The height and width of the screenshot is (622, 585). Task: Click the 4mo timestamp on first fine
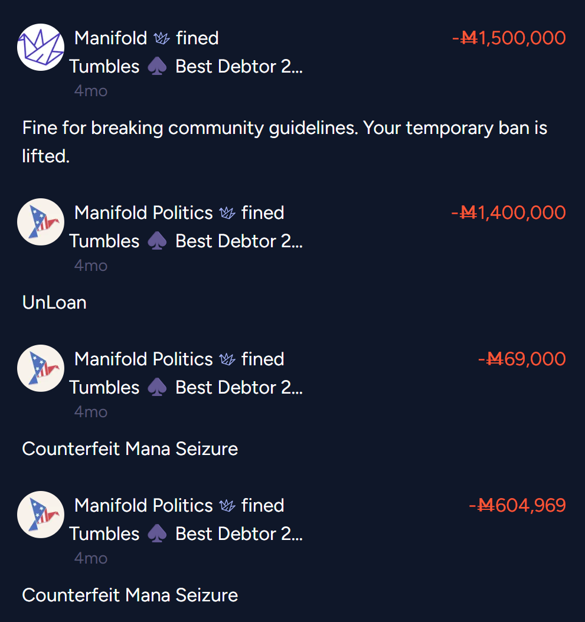(x=90, y=91)
